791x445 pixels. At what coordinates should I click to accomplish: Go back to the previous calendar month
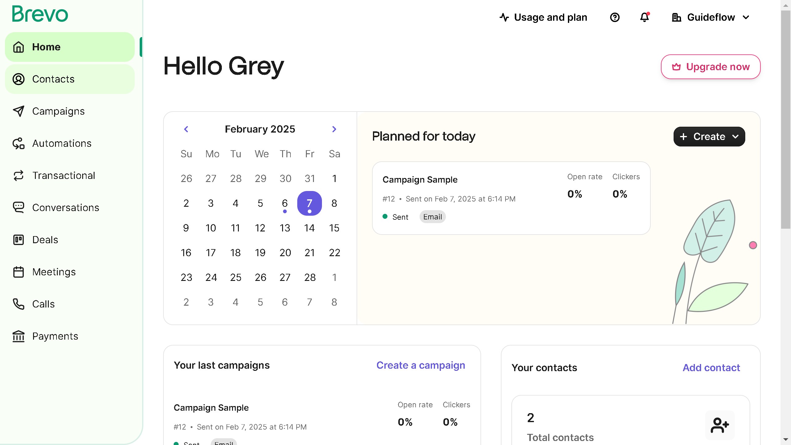click(x=186, y=129)
